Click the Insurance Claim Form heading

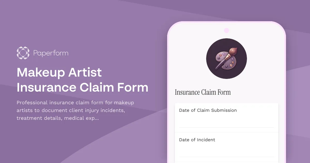click(203, 92)
